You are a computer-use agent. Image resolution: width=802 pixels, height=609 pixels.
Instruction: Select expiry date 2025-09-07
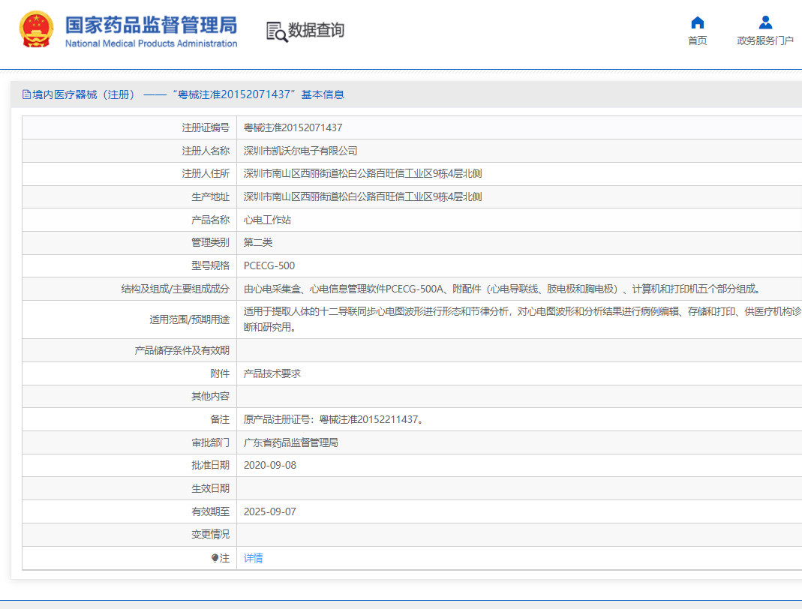tap(269, 511)
